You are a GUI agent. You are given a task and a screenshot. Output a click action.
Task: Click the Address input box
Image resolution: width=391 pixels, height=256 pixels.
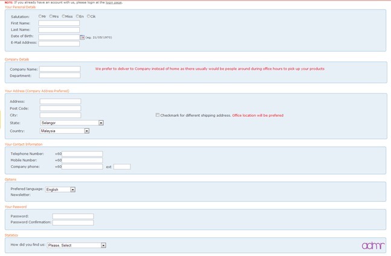click(60, 101)
